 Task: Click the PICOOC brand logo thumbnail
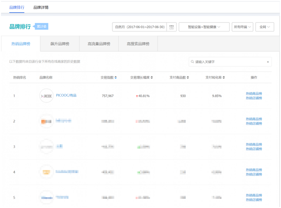(x=47, y=96)
